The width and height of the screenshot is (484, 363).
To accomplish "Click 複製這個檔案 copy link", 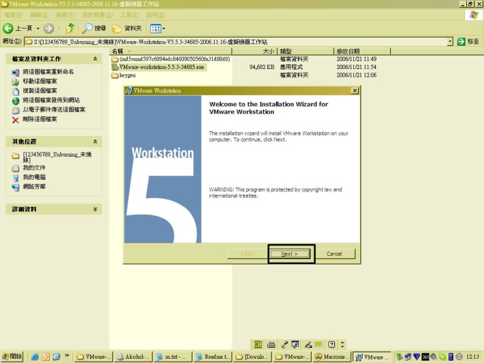I will pos(40,91).
